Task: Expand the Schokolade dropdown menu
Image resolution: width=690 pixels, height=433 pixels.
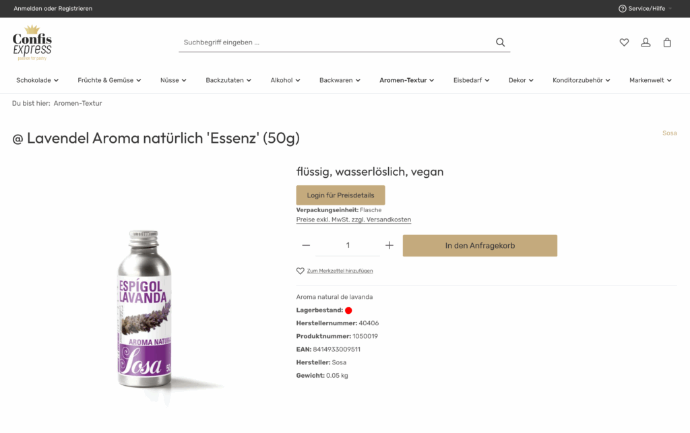Action: click(38, 80)
